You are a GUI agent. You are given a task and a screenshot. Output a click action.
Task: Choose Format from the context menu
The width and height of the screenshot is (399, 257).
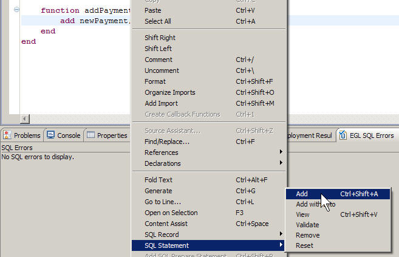click(209, 81)
